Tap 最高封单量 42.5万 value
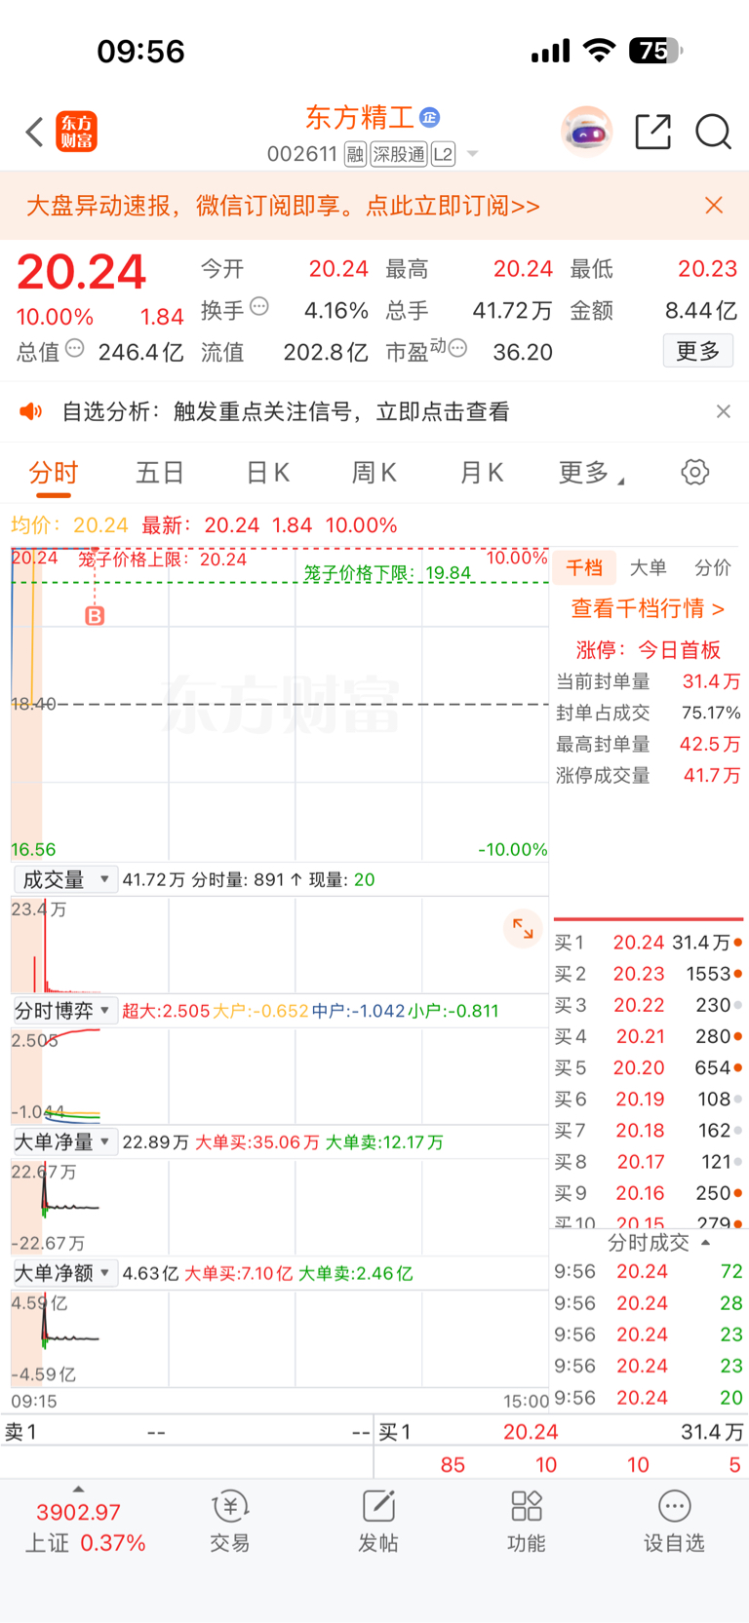The width and height of the screenshot is (749, 1623). (710, 744)
